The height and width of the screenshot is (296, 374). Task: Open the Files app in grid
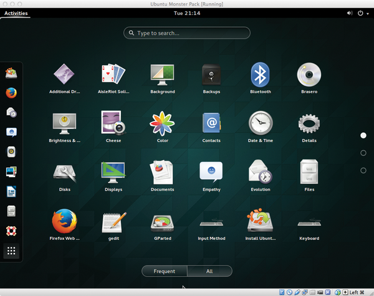pos(309,176)
